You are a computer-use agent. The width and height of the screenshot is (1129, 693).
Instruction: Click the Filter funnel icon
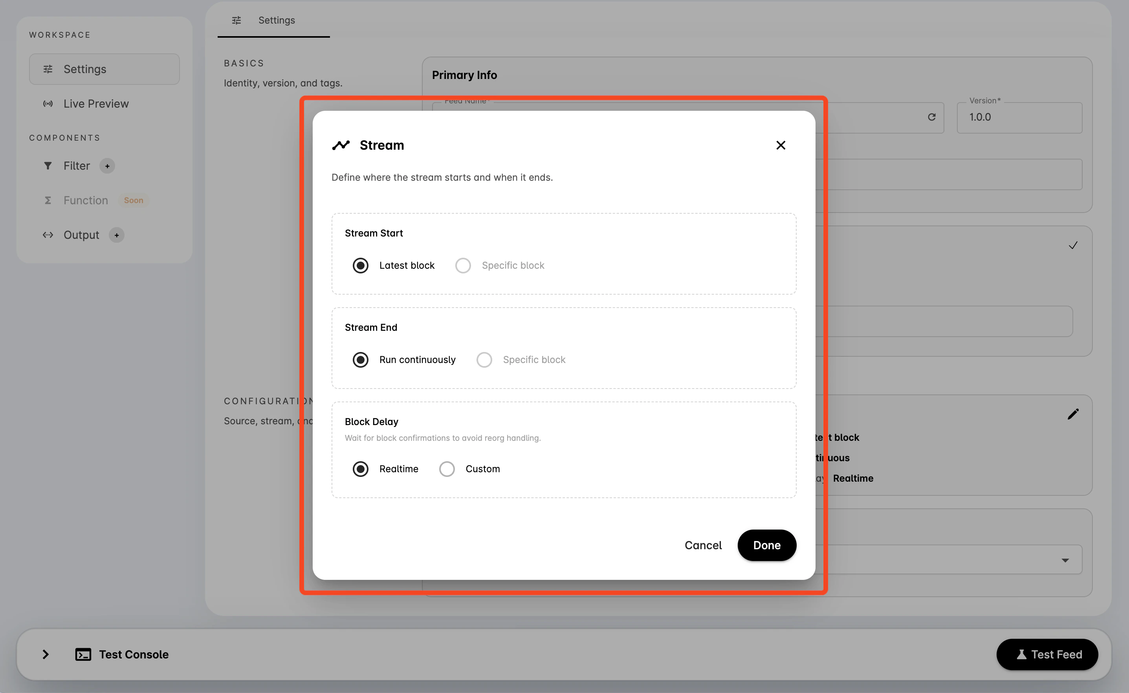click(x=48, y=166)
